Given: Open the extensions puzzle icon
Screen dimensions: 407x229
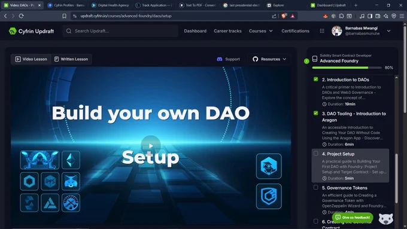Looking at the screenshot, I should 341,16.
